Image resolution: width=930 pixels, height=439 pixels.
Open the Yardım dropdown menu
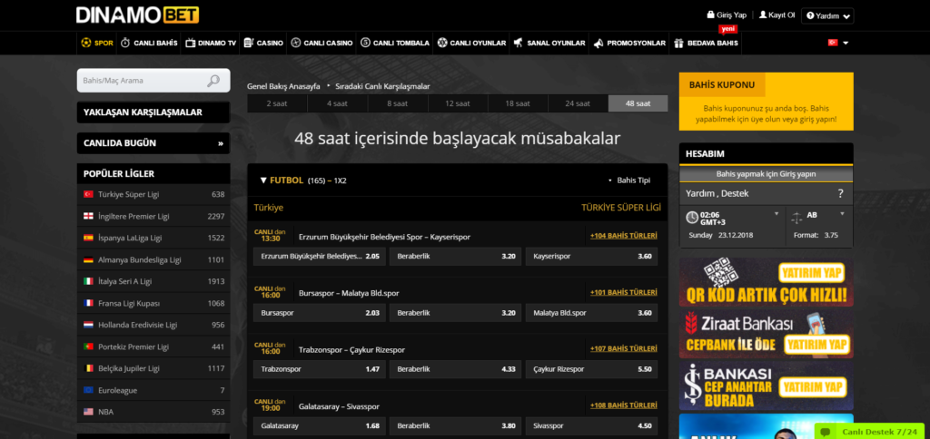(827, 15)
